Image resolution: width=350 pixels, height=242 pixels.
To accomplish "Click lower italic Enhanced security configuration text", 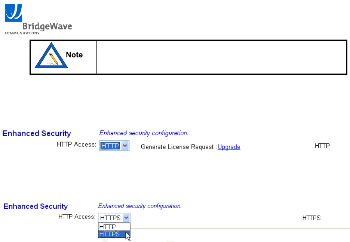I will 140,206.
